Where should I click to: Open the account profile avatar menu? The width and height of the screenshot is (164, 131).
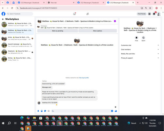coord(159,14)
